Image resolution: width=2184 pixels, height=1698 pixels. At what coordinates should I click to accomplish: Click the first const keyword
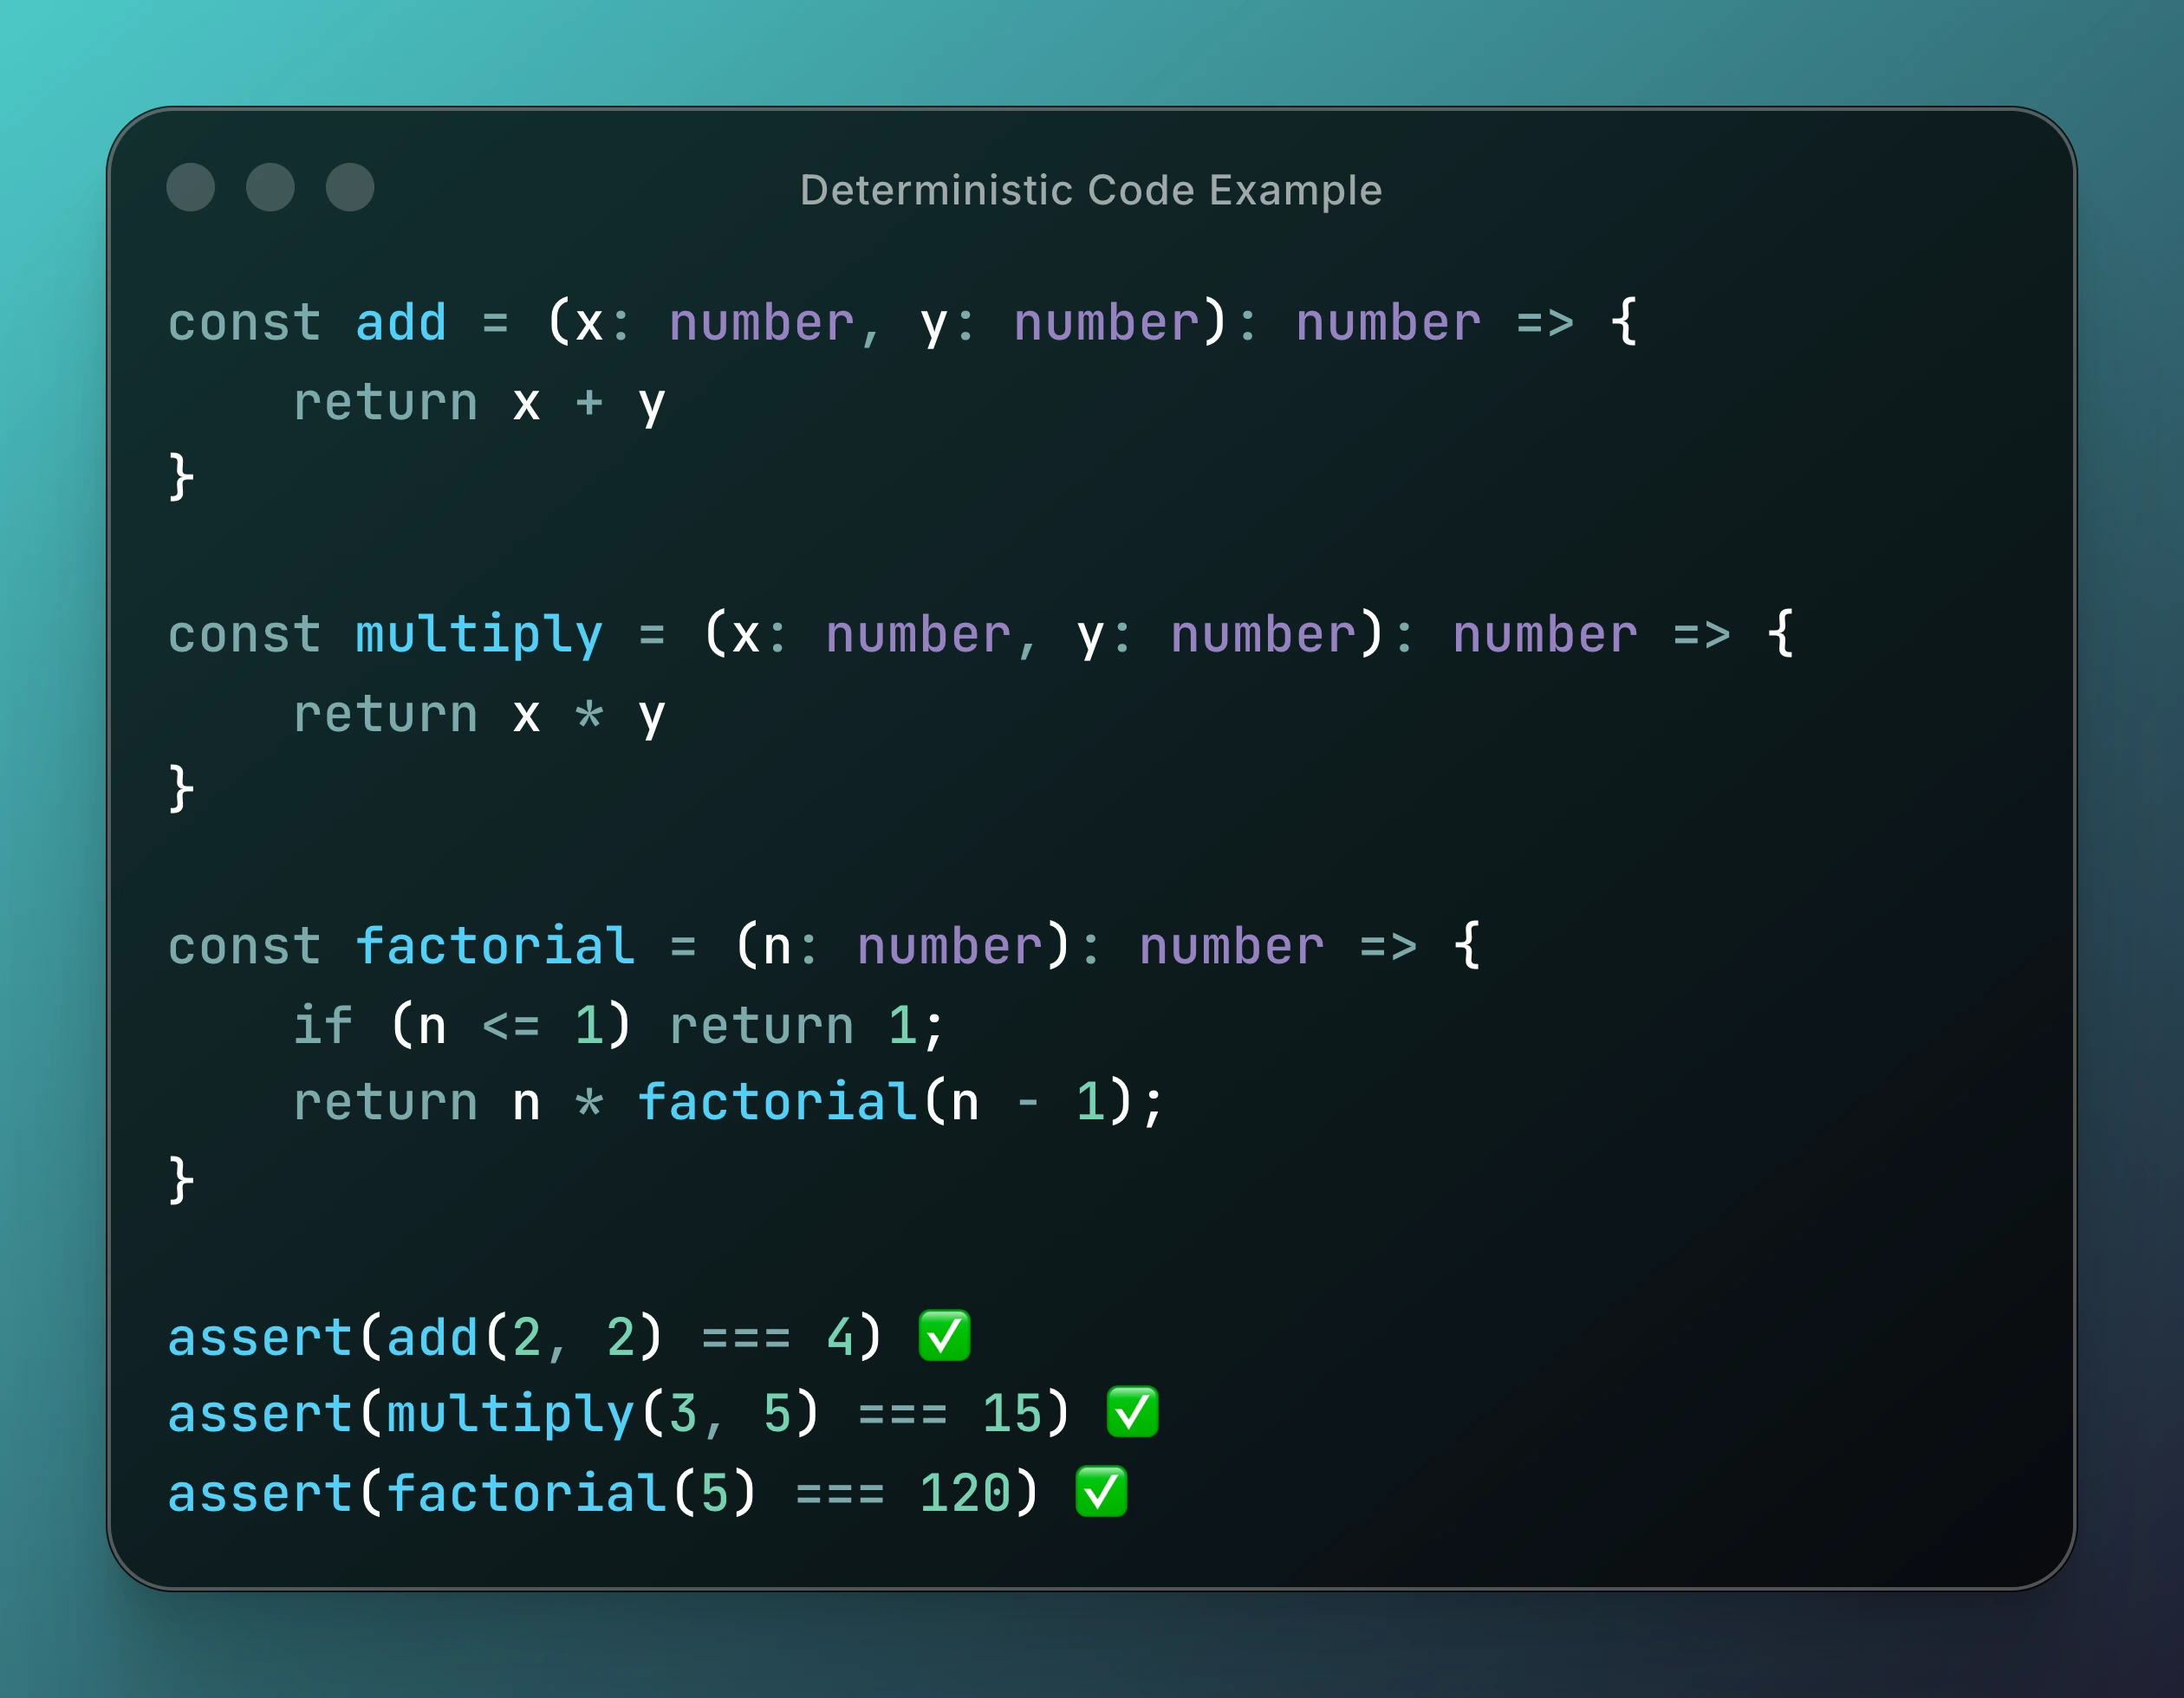[x=244, y=323]
